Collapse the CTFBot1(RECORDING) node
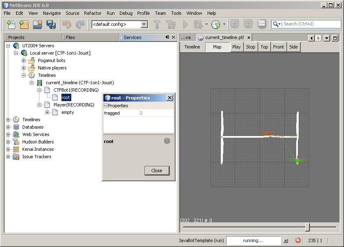 click(x=39, y=90)
